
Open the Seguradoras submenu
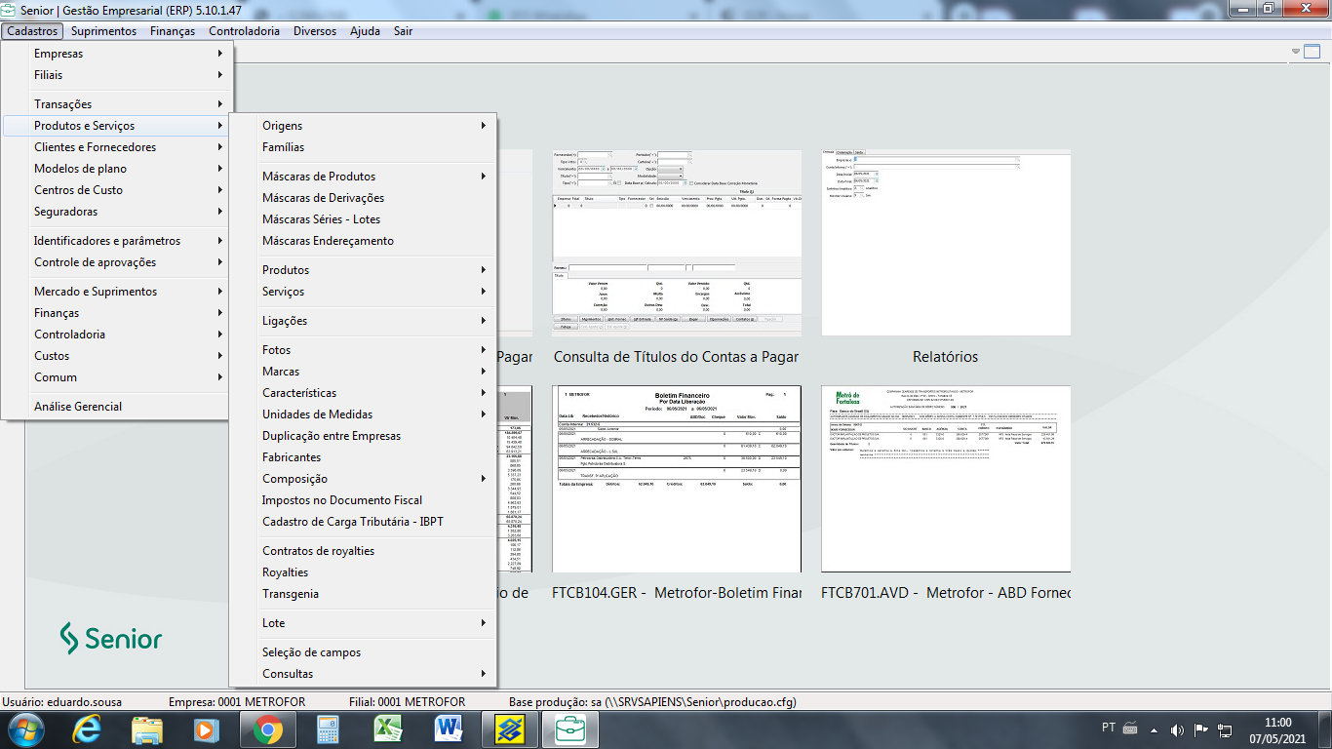[x=117, y=212]
